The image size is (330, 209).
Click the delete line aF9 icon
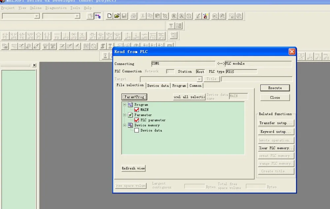tap(161, 36)
